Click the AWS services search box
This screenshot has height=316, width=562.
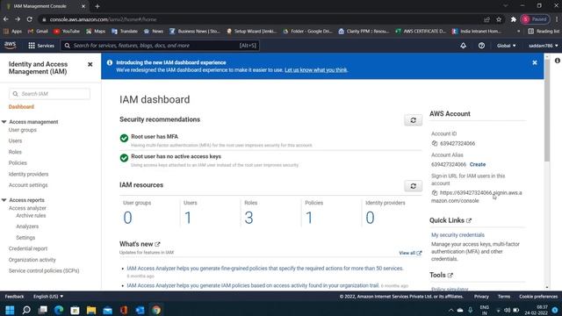click(160, 46)
